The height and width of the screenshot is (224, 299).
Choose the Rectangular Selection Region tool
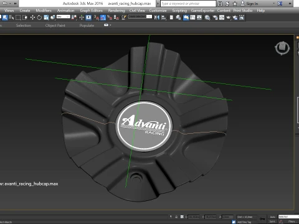[18, 17]
